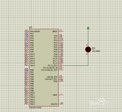Image resolution: width=122 pixels, height=112 pixels.
Task: Click pin 1 at VBAT
Action: 61,94
